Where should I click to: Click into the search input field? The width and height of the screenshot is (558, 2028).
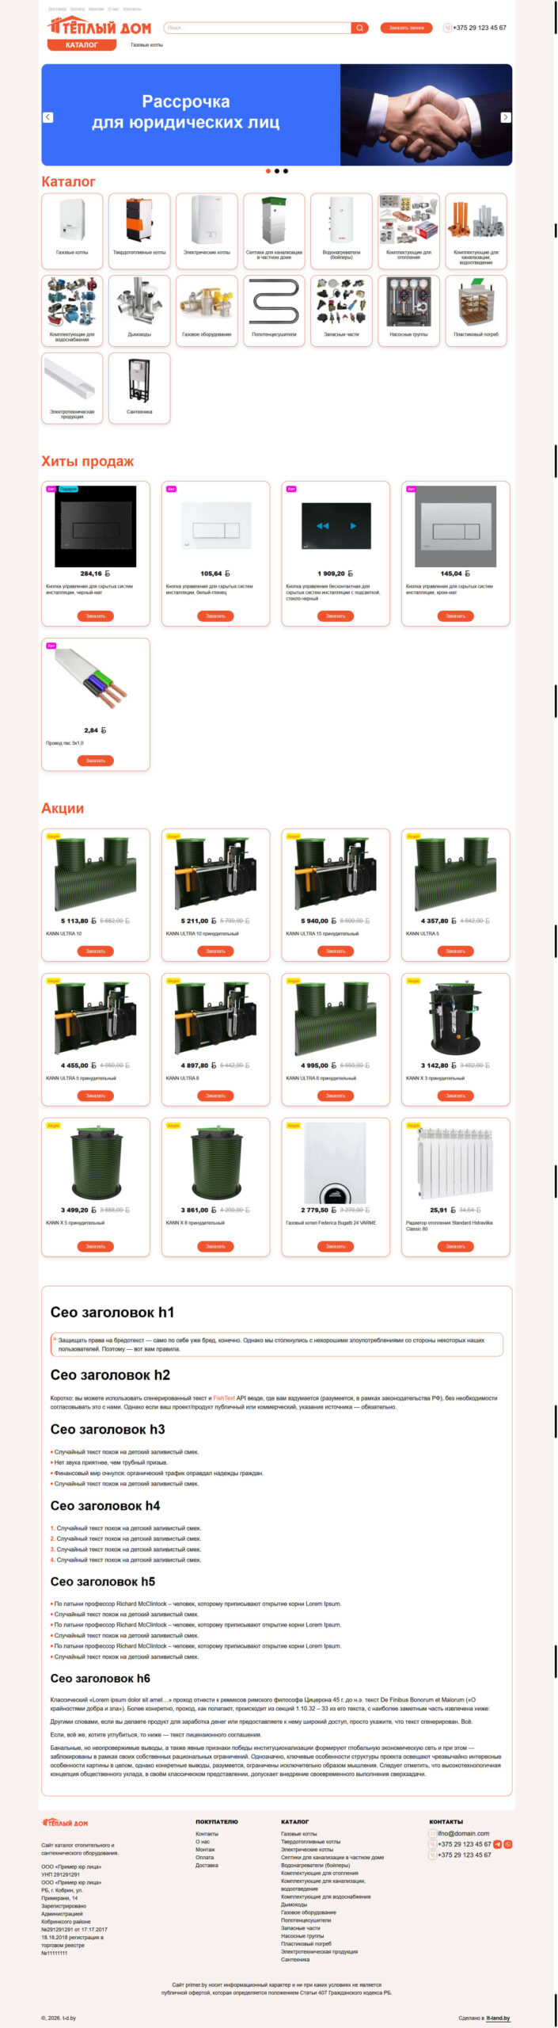[257, 28]
